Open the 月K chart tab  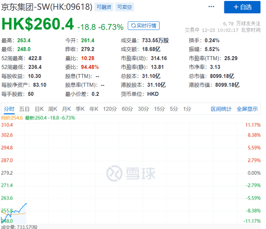pos(66,109)
